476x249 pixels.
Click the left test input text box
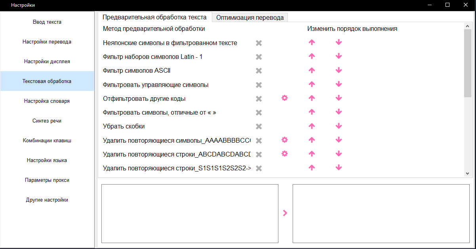pos(190,213)
